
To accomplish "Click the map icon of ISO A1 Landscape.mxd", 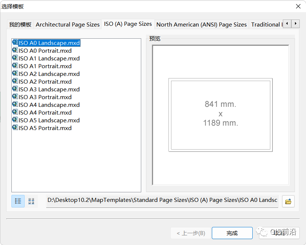I will point(15,58).
